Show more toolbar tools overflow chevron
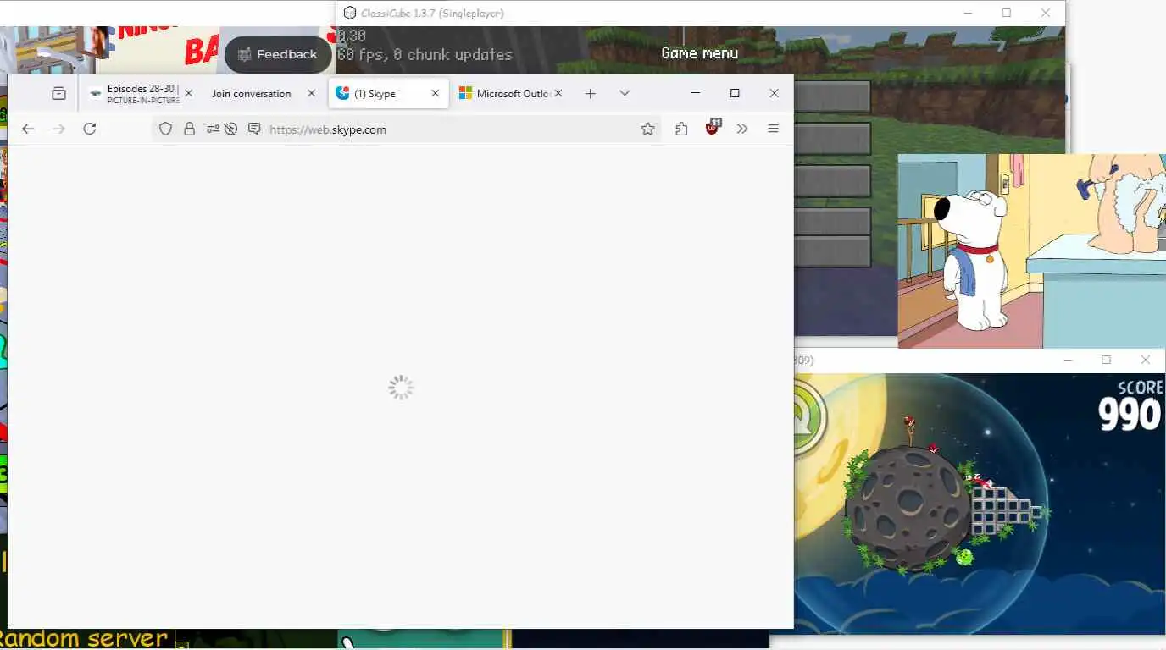This screenshot has height=650, width=1166. 742,129
